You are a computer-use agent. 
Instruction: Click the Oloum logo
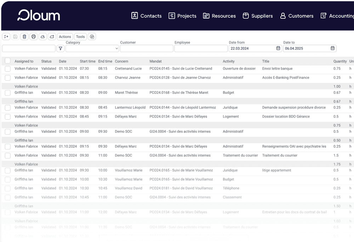pyautogui.click(x=39, y=16)
